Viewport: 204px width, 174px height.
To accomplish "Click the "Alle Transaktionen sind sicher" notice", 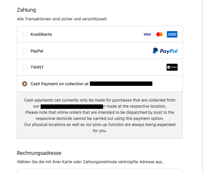I will click(62, 19).
